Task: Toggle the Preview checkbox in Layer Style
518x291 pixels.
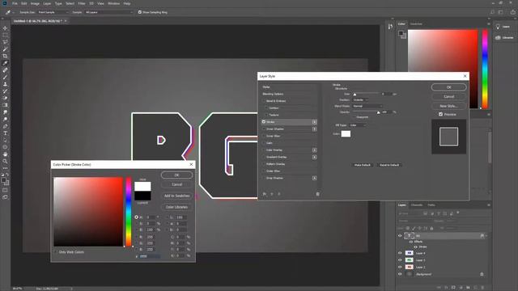Action: click(440, 114)
